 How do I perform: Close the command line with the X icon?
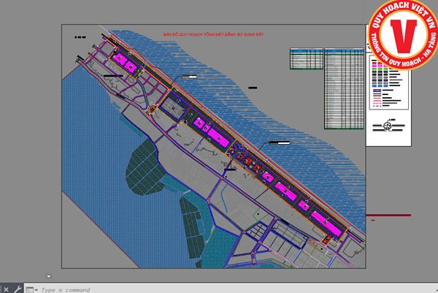tap(7, 289)
